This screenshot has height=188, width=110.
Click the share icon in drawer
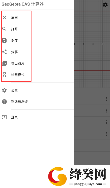coord(5,52)
